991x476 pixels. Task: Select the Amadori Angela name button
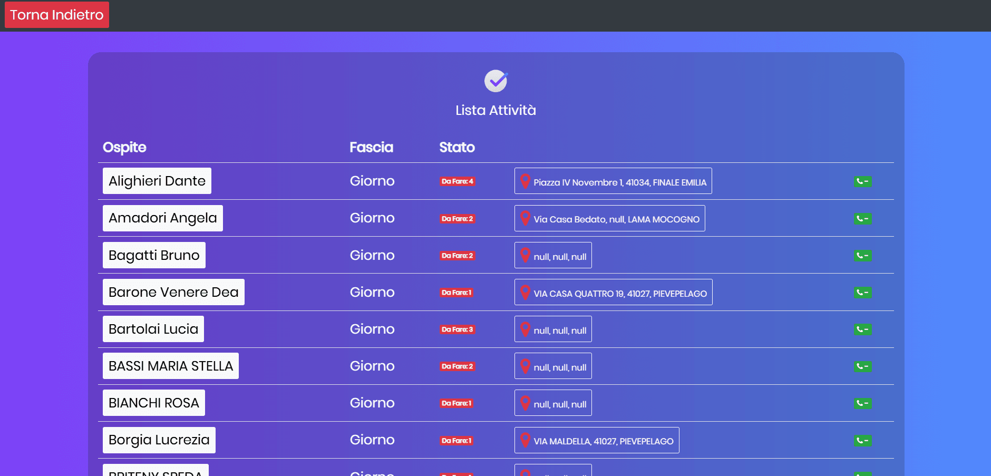[162, 218]
